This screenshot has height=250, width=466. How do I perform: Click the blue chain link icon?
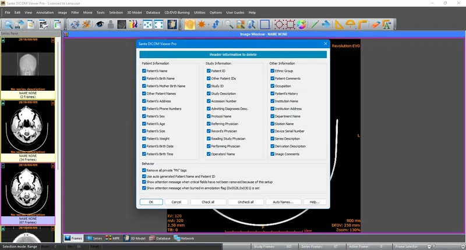[x=75, y=24]
